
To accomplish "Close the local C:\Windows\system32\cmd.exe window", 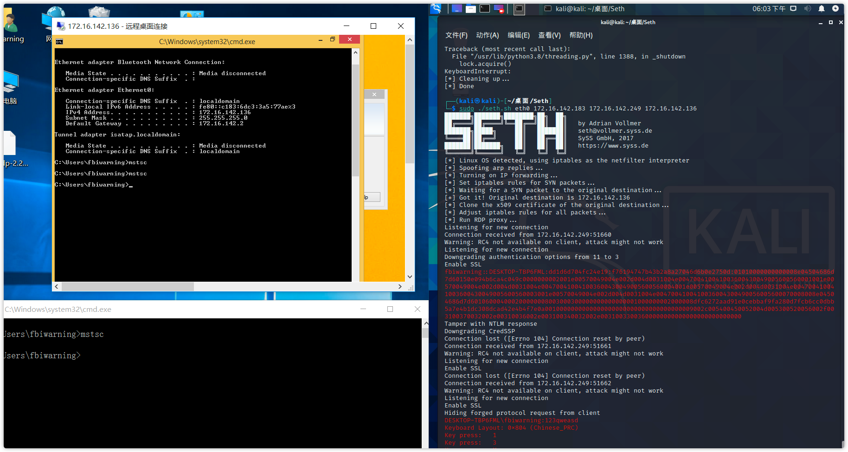I will (x=418, y=309).
